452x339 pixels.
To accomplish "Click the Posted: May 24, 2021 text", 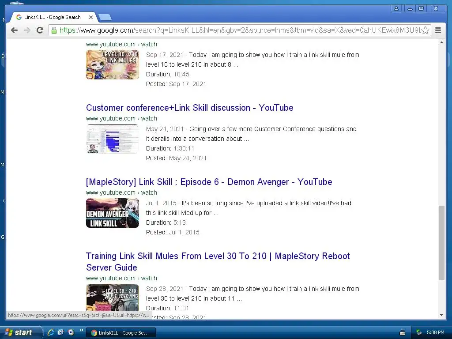I will [x=176, y=158].
